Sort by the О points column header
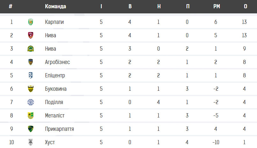The height and width of the screenshot is (148, 257). coord(246,6)
